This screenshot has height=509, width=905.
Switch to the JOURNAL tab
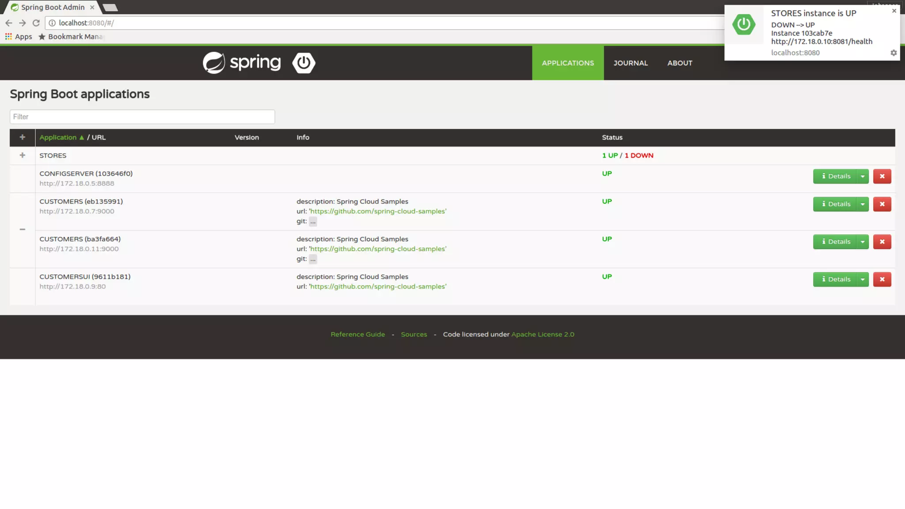click(630, 63)
